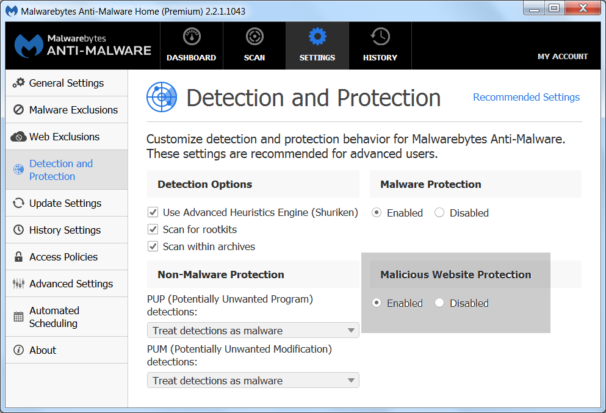Switch to the Settings tab
606x413 pixels.
click(x=317, y=46)
